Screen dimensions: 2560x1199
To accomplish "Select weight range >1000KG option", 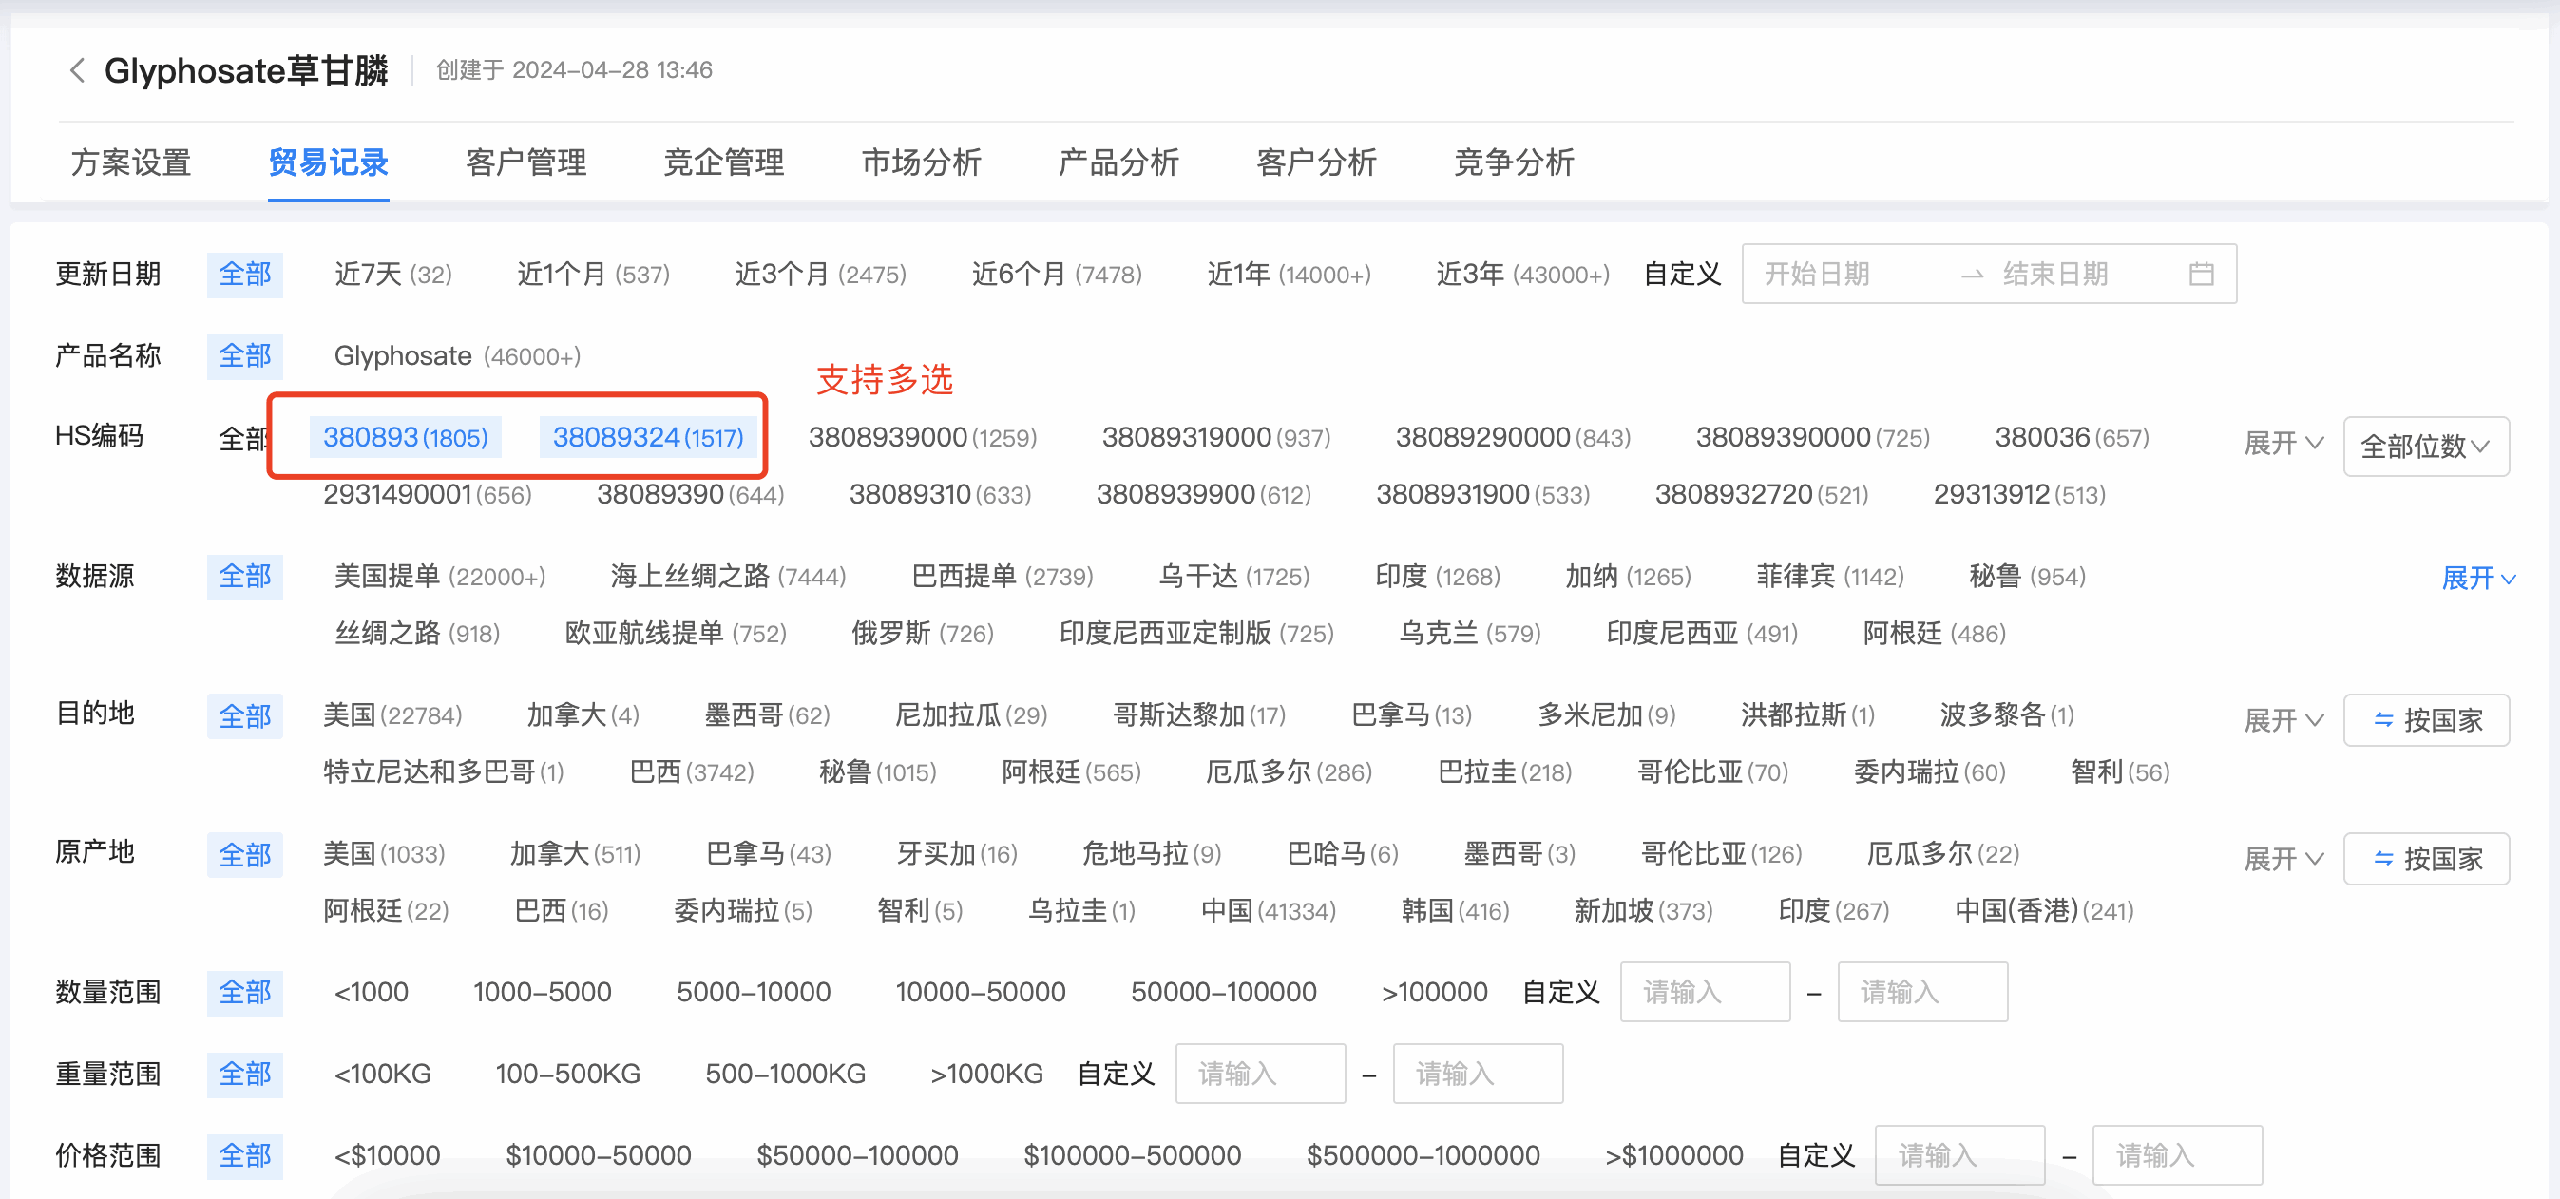I will (x=985, y=1074).
